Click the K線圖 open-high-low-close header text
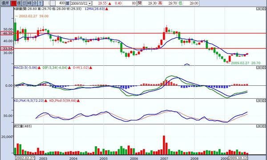The image size is (267, 160). pyautogui.click(x=48, y=9)
